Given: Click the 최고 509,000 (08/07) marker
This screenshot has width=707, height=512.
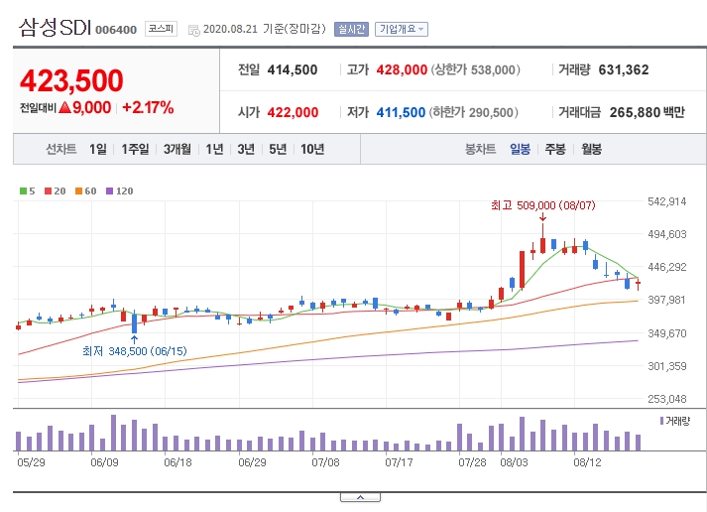Looking at the screenshot, I should pyautogui.click(x=542, y=205).
